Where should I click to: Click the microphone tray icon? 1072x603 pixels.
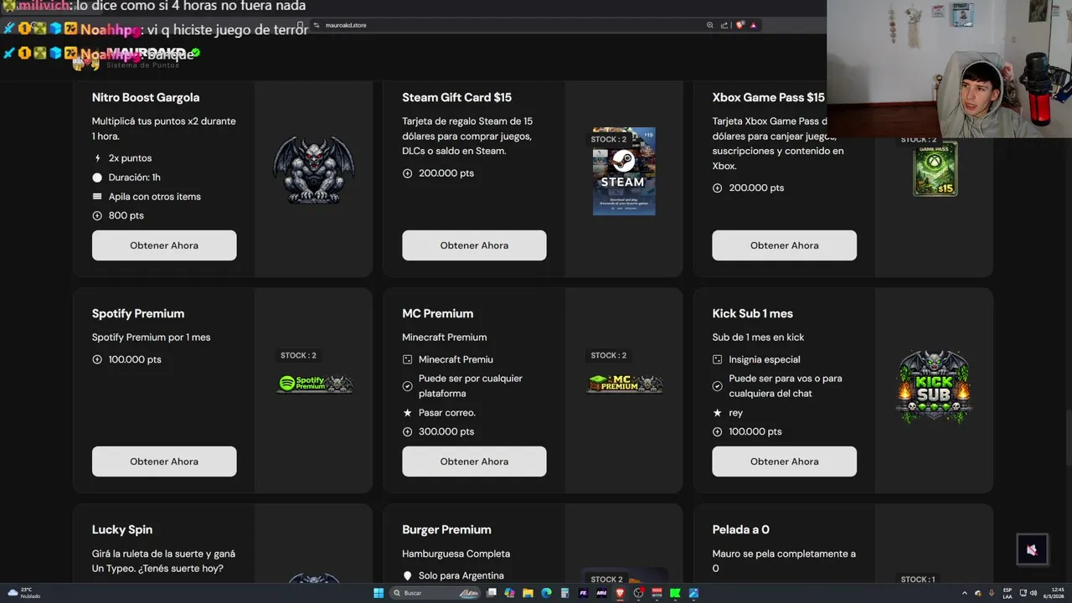[992, 593]
